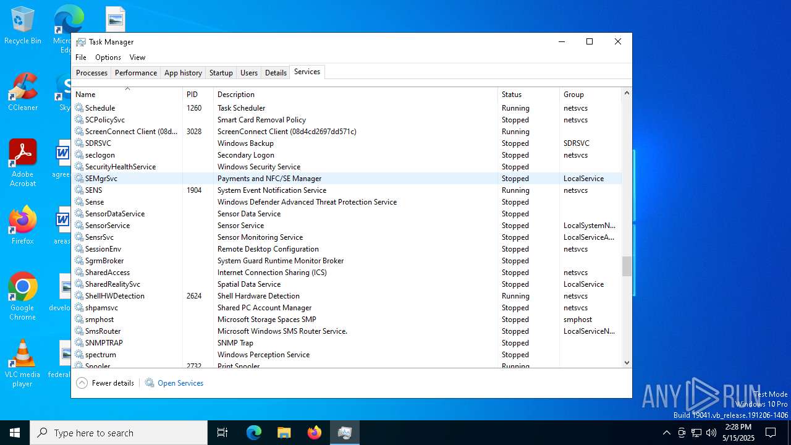This screenshot has width=791, height=445.
Task: Switch to the Users tab
Action: [249, 72]
